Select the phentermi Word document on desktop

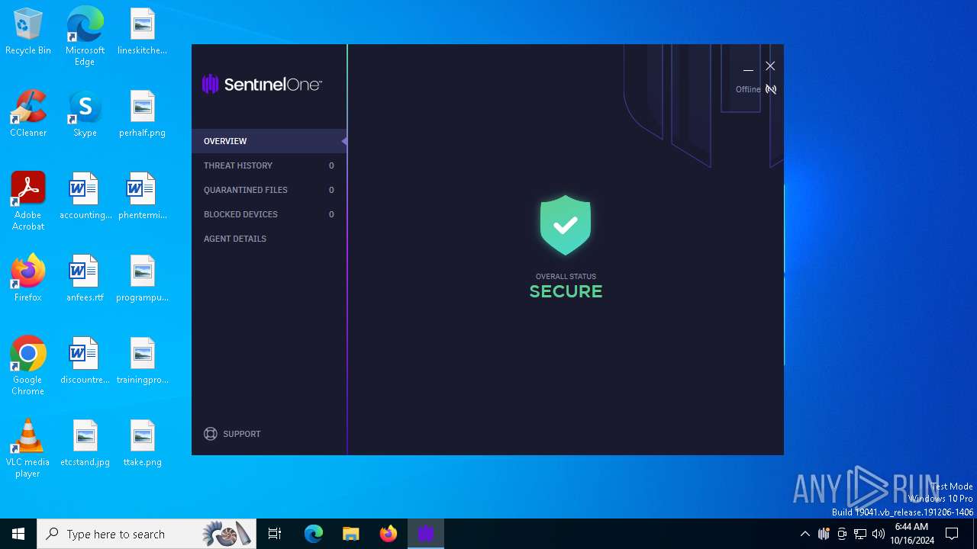click(x=142, y=197)
